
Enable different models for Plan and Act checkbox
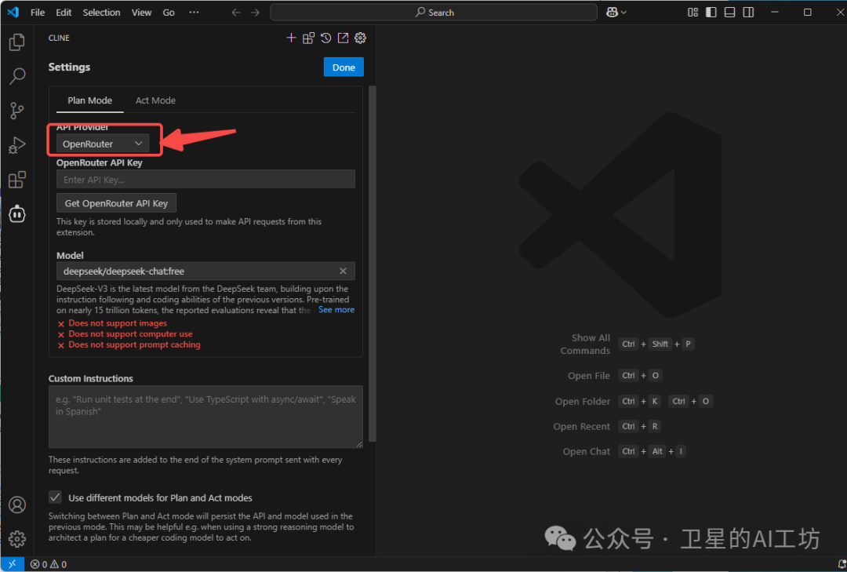55,497
